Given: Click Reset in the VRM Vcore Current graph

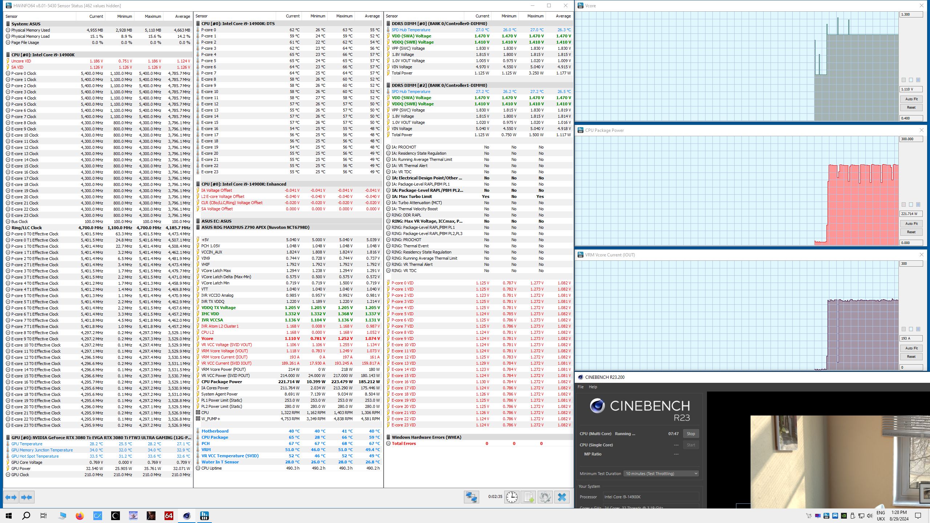Looking at the screenshot, I should click(911, 357).
